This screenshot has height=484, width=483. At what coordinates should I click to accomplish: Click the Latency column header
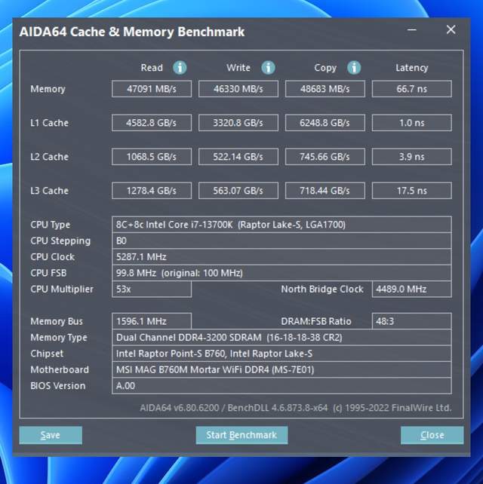click(411, 68)
